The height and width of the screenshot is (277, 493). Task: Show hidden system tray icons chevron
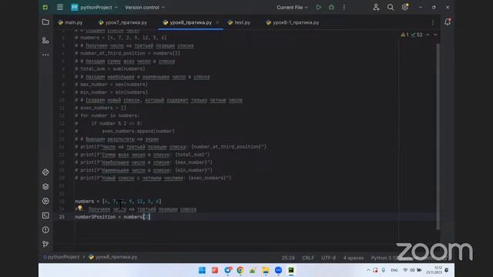[368, 270]
